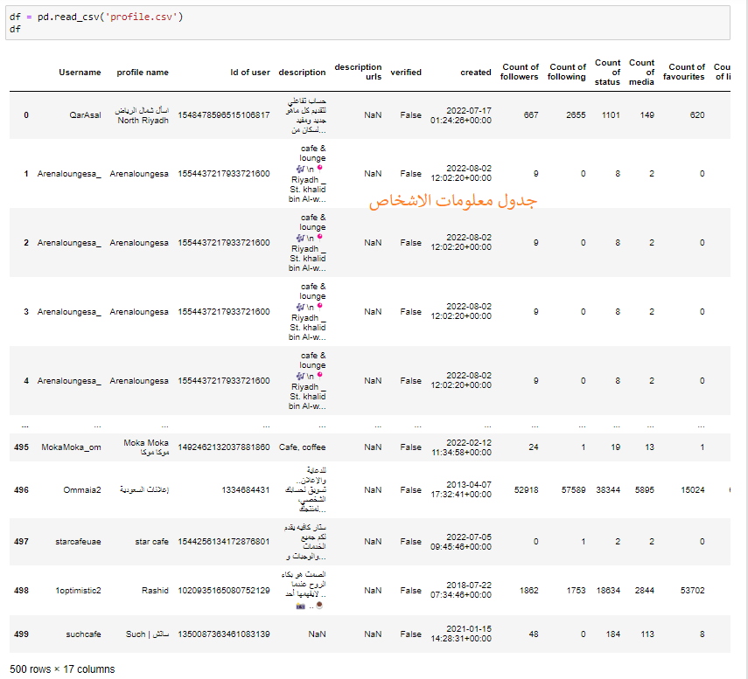
Task: Click media count 5895
Action: click(x=645, y=490)
